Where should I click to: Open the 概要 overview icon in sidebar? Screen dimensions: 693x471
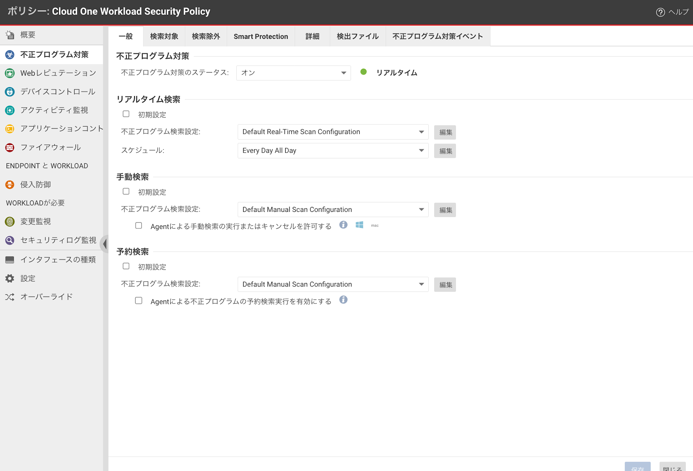pos(10,35)
